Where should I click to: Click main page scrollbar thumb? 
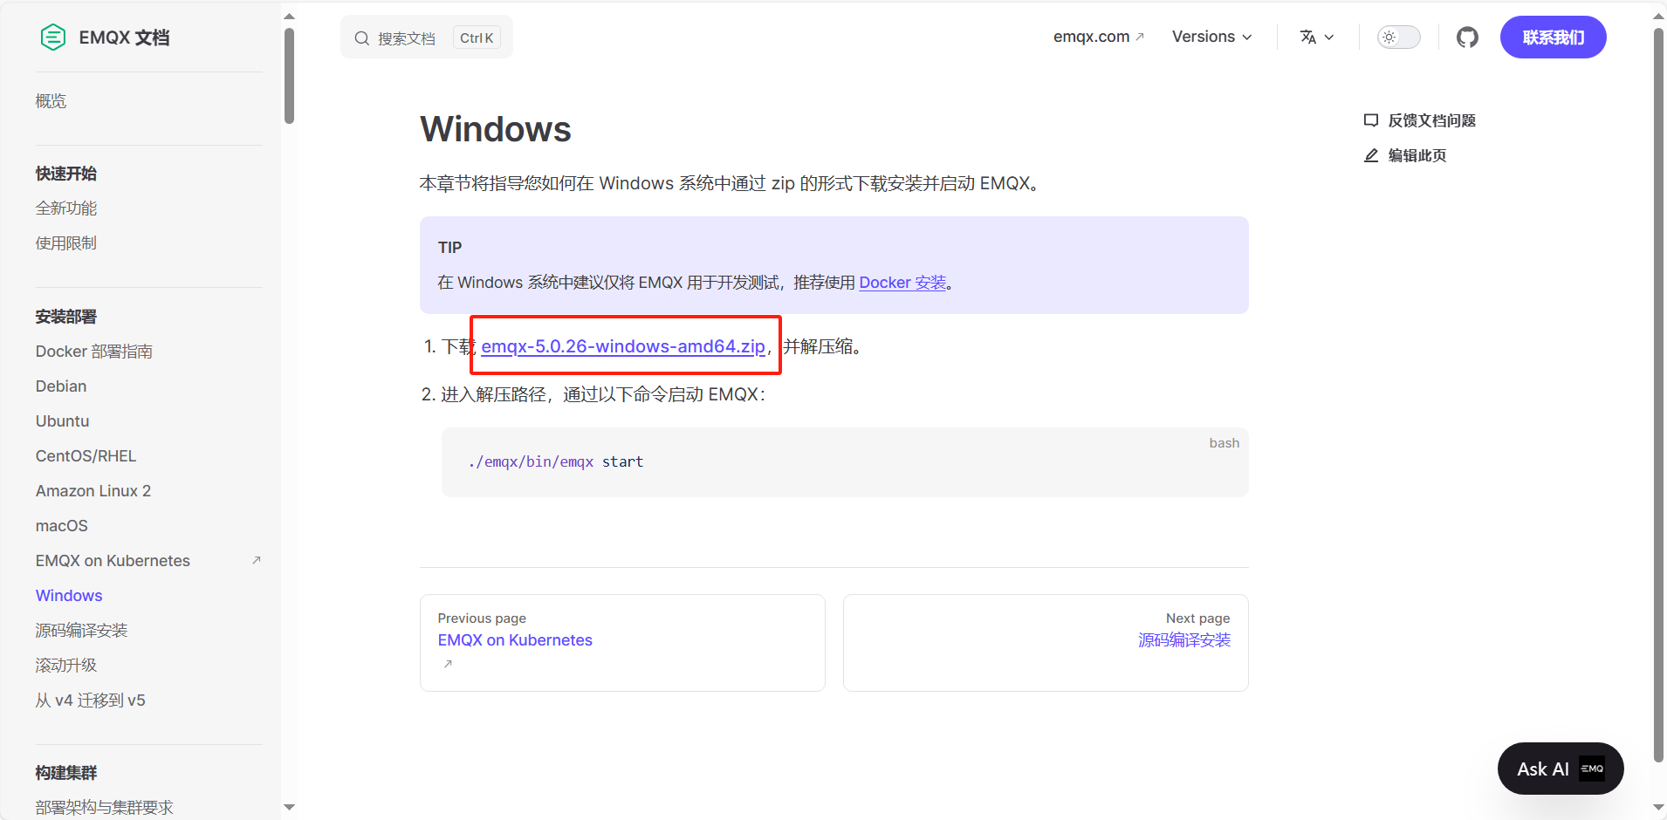point(1658,395)
